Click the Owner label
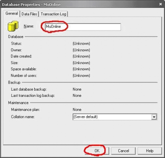The height and width of the screenshot is (158, 165). coord(16,50)
